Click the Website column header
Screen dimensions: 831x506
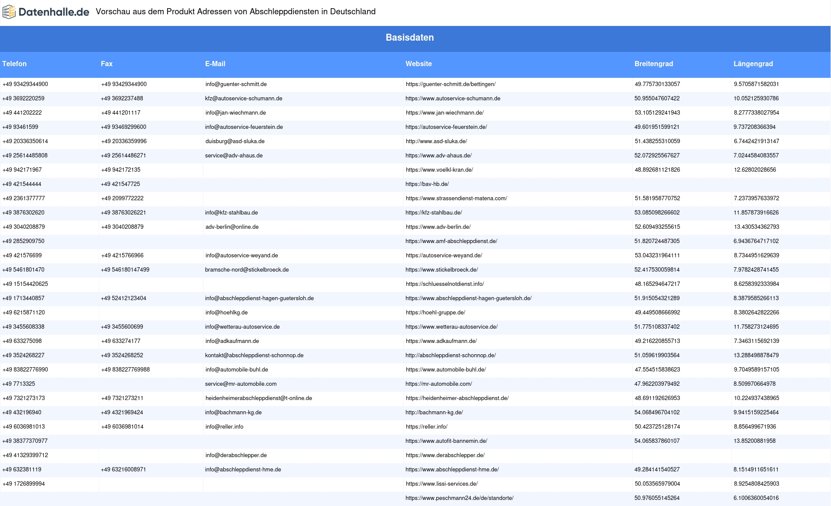(419, 64)
